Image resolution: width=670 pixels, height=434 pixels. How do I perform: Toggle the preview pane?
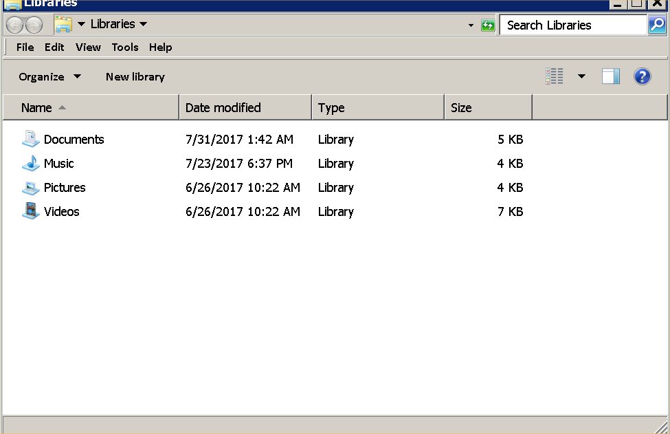pos(610,76)
